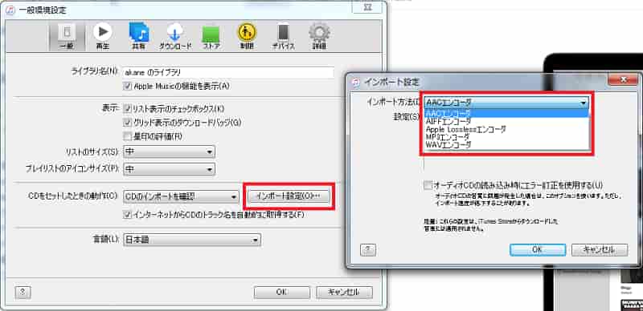This screenshot has width=643, height=311.
Task: Open the CDをセットしたときの動作 dropdown
Action: tap(181, 196)
